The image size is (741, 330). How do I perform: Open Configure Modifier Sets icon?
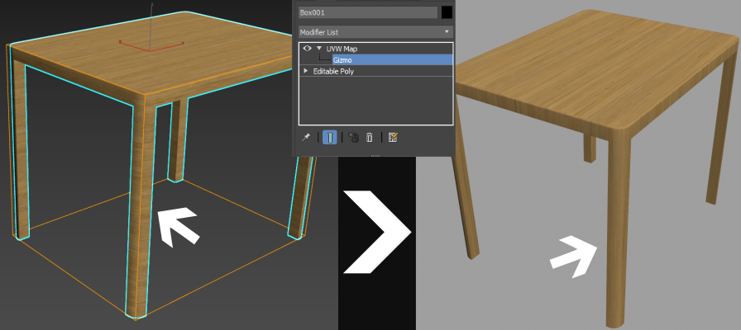pos(393,138)
